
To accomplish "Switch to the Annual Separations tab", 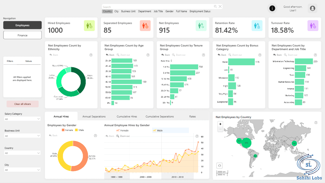I will click(x=94, y=116).
